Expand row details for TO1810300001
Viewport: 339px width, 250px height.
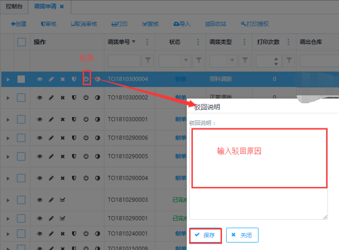tap(8, 118)
